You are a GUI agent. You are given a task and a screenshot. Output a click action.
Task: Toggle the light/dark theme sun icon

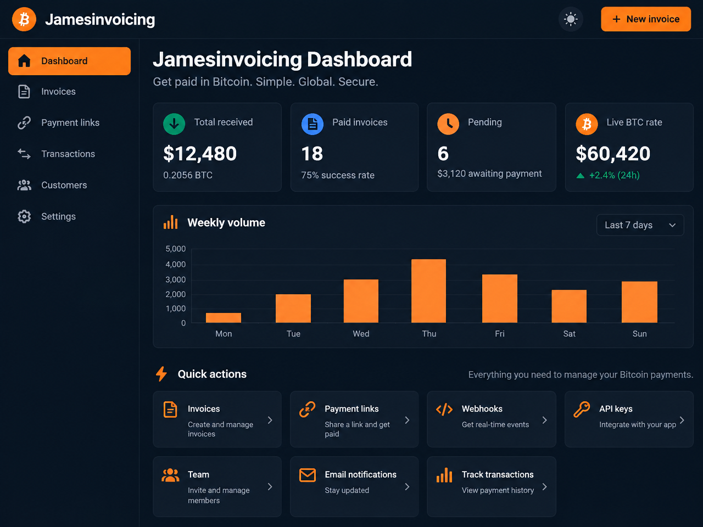coord(571,19)
